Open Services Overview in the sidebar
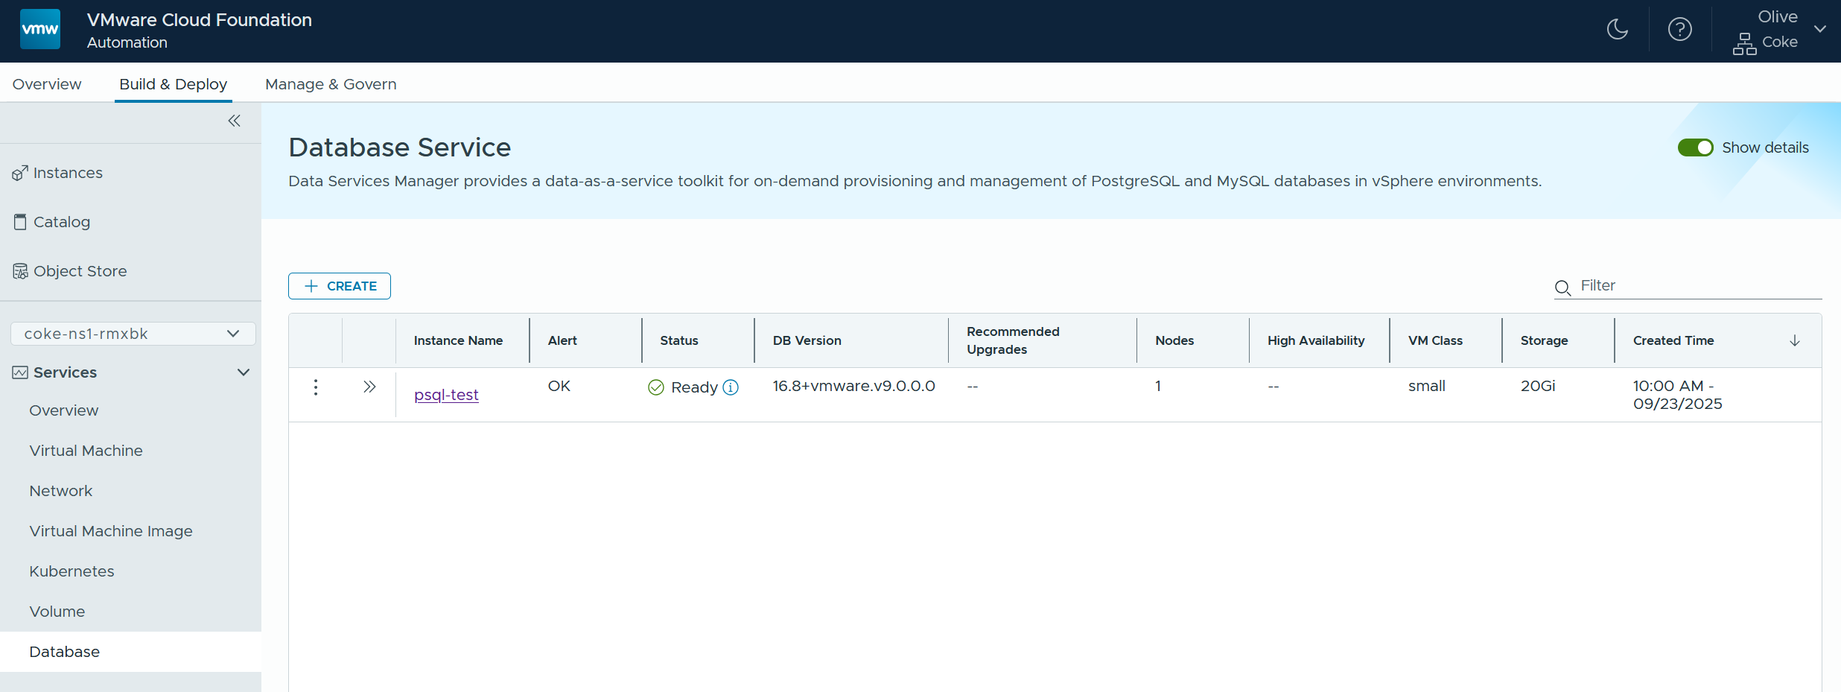Image resolution: width=1841 pixels, height=692 pixels. click(x=64, y=410)
